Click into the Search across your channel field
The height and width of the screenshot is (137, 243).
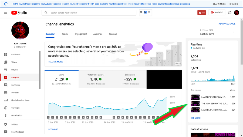(x=89, y=13)
